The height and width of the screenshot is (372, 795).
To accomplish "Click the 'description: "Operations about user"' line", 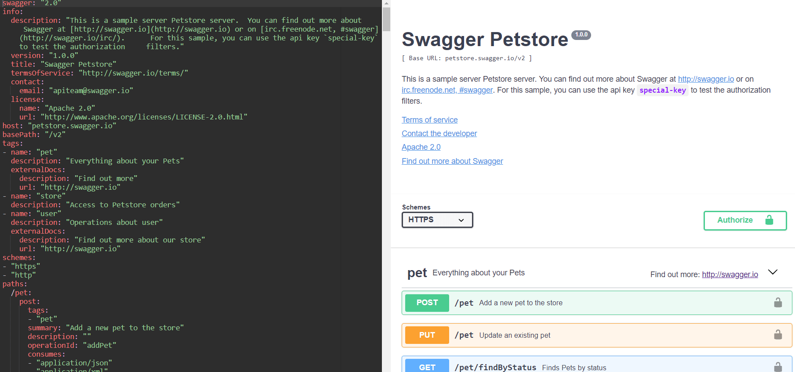I will (87, 222).
